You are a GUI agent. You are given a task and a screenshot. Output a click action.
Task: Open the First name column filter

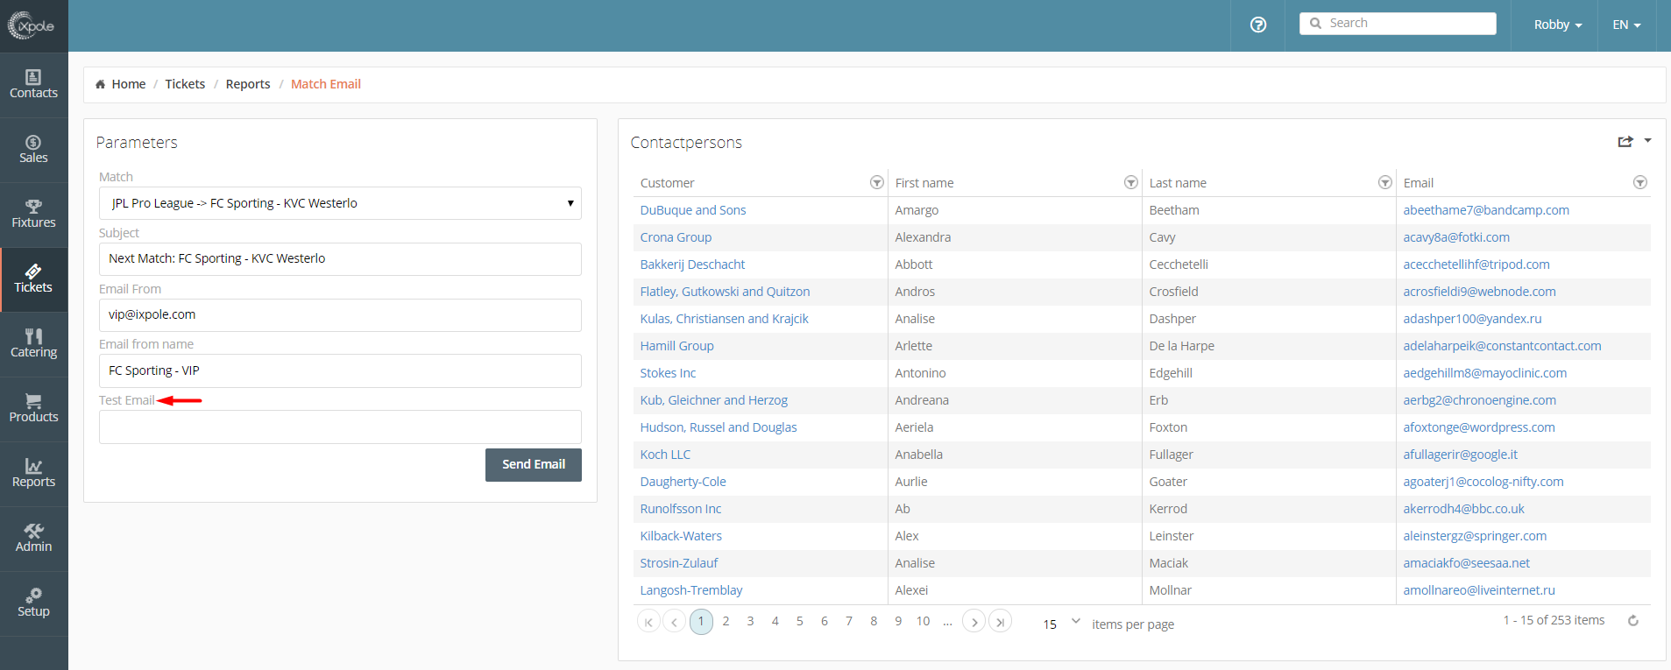pyautogui.click(x=1130, y=182)
